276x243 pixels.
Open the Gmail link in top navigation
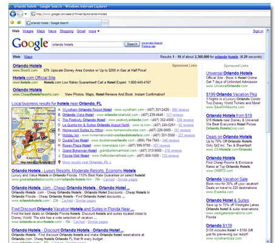(x=81, y=31)
